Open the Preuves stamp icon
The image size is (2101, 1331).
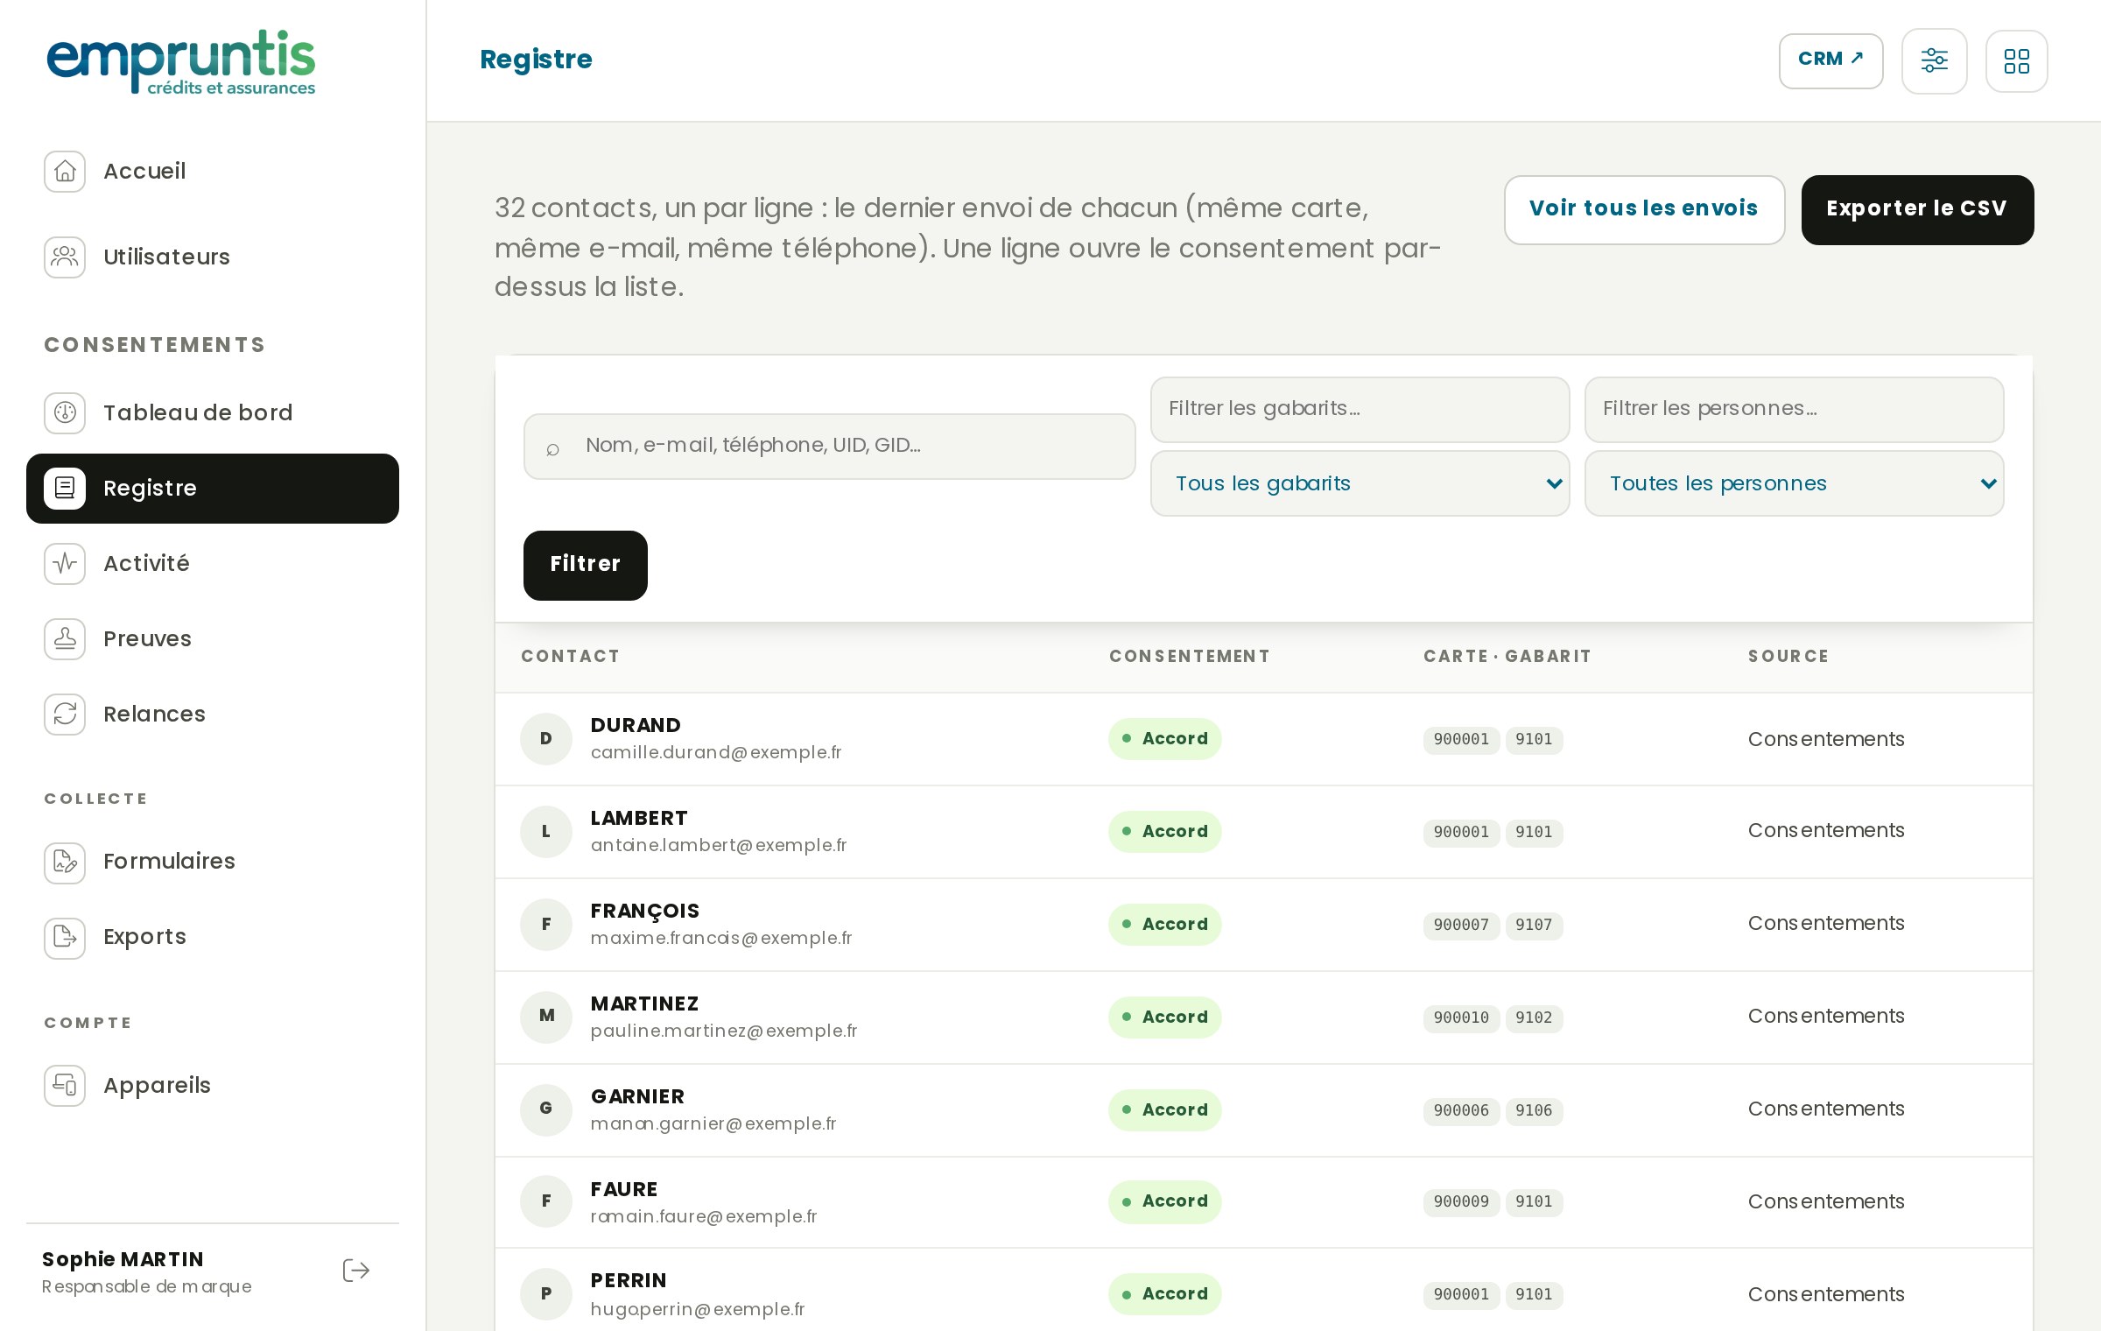pos(65,639)
